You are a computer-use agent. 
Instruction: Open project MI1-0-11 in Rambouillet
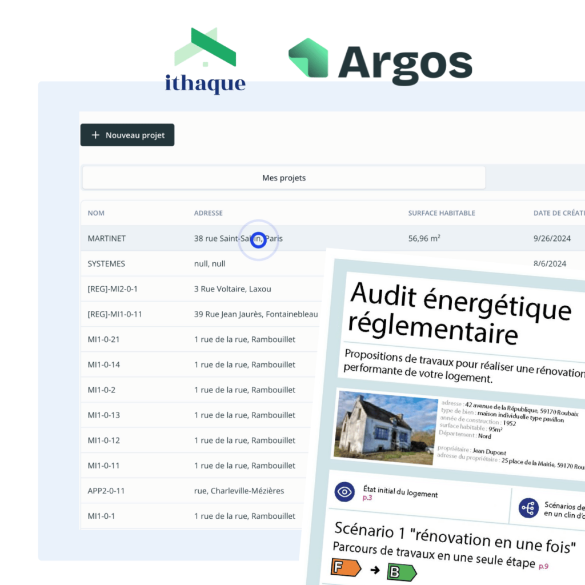(x=104, y=466)
